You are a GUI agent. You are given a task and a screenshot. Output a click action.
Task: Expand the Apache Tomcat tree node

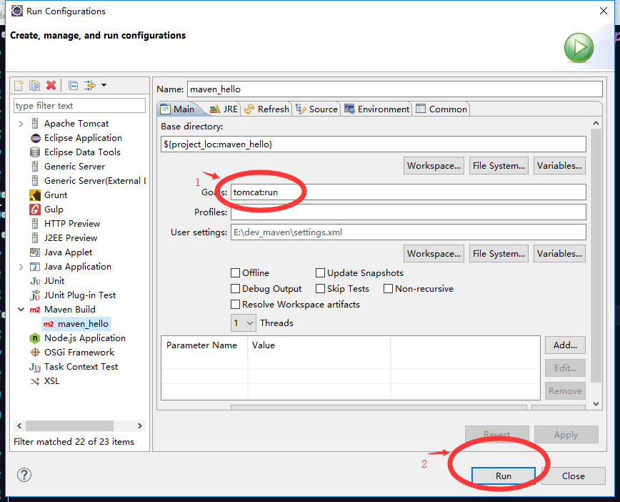pos(21,124)
